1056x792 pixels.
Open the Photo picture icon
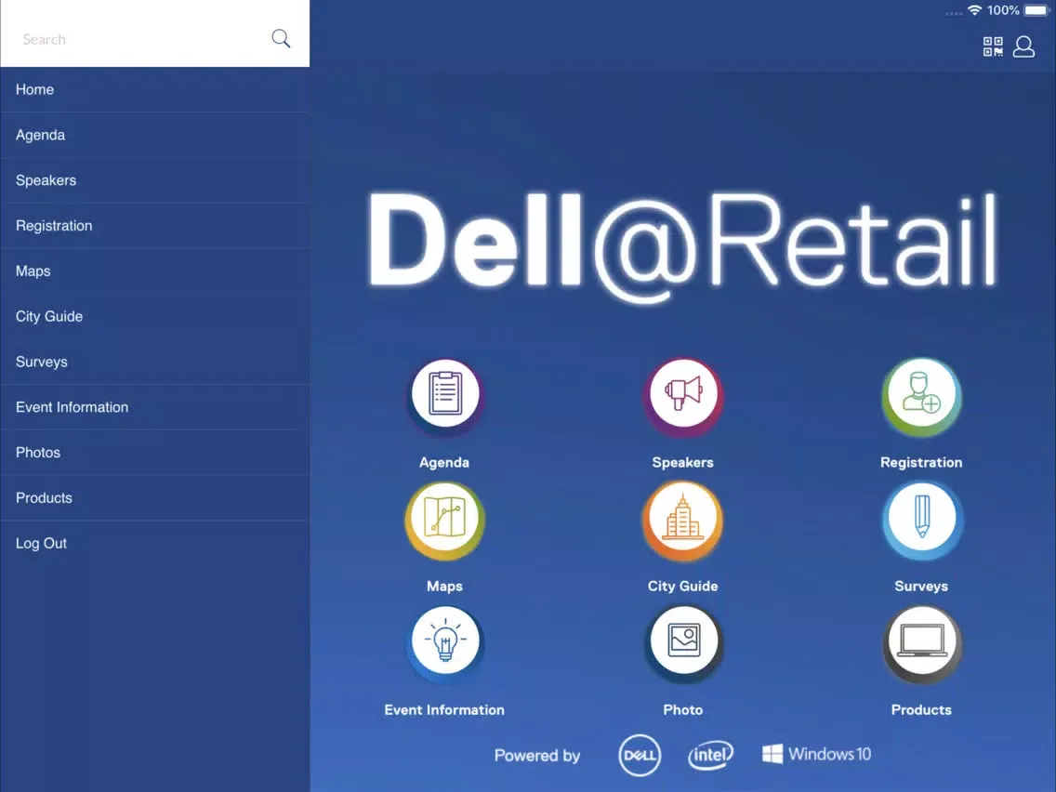(683, 642)
